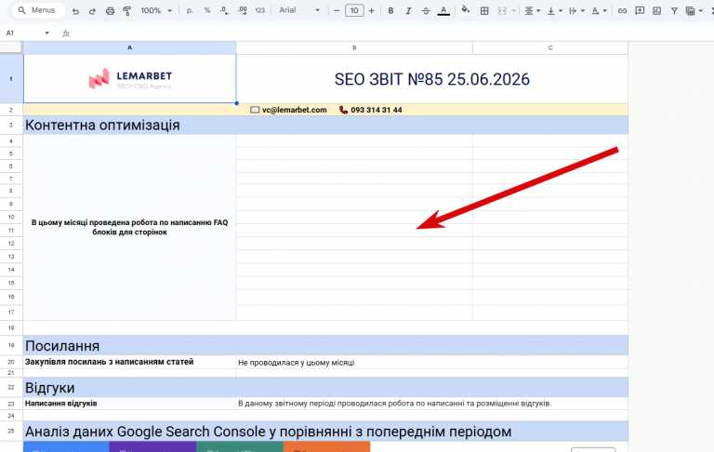Open the Arial font dropdown
The width and height of the screenshot is (714, 452).
(x=299, y=10)
